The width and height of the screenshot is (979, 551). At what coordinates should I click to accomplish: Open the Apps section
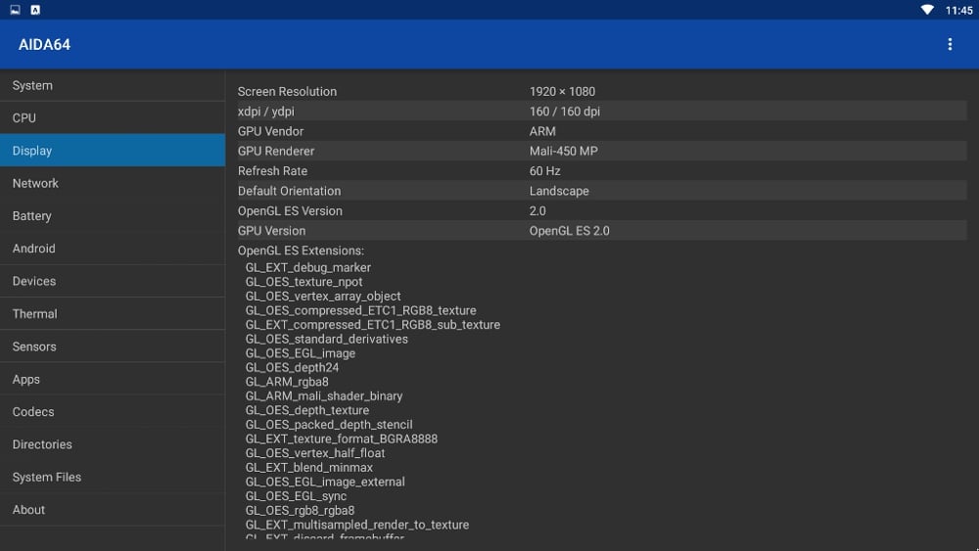coord(113,379)
